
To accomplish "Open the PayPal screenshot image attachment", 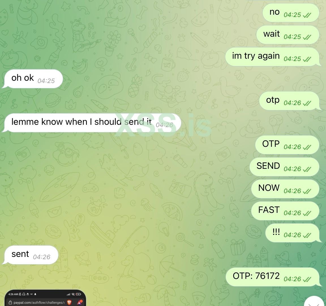I will [x=45, y=298].
